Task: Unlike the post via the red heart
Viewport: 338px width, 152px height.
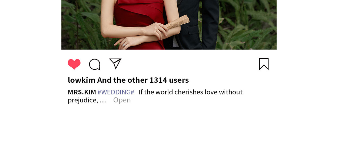Action: coord(74,64)
